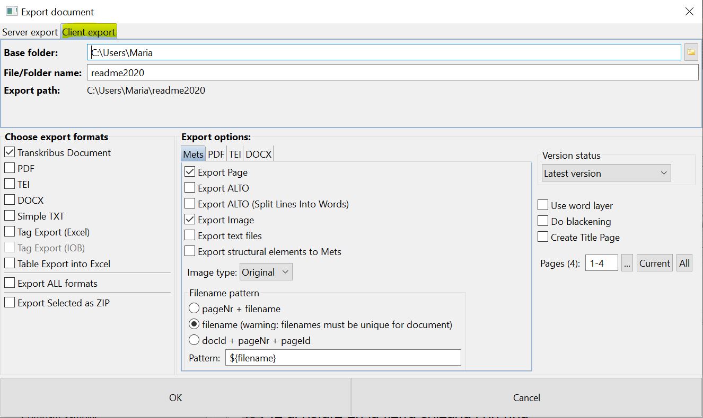Close the Export document dialog
Screen dimensions: 703x418
(689, 11)
